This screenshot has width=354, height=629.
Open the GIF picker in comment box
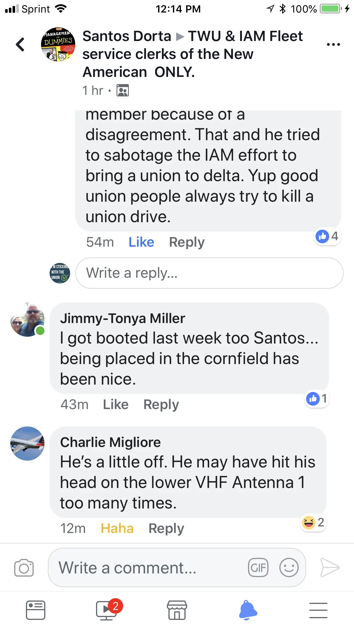coord(258,567)
